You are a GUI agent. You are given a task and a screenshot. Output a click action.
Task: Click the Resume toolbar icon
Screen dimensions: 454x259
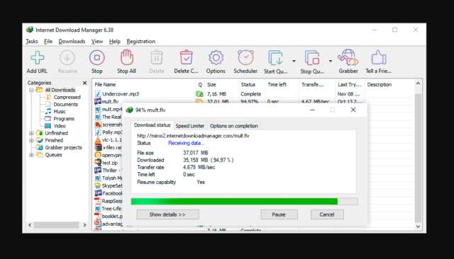pyautogui.click(x=67, y=58)
